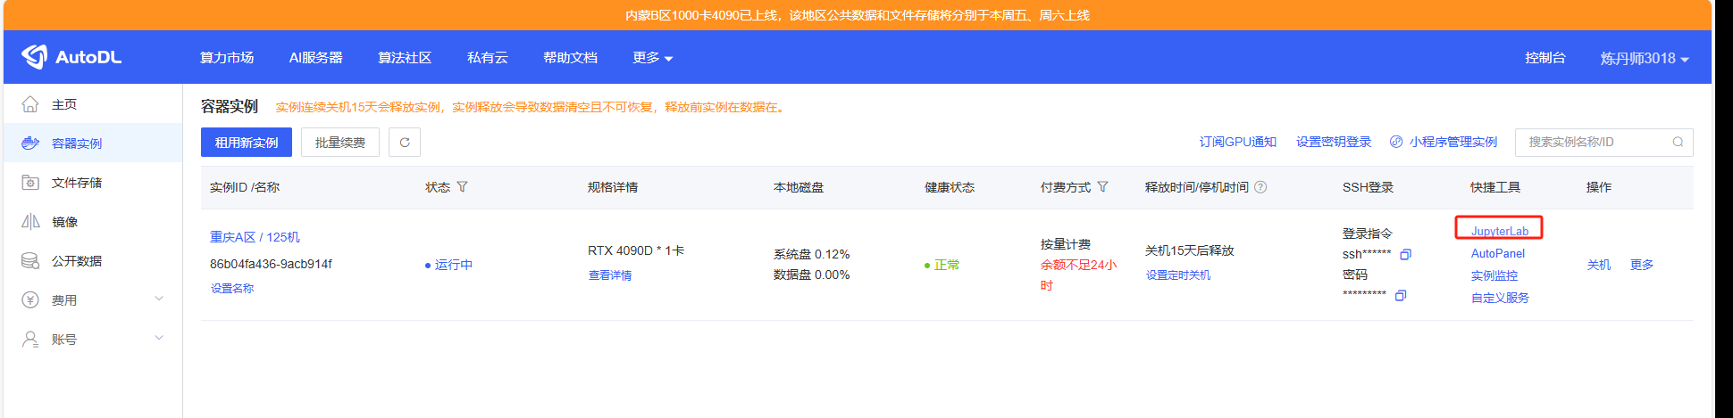The width and height of the screenshot is (1733, 418).
Task: Open 私有云 page
Action: pyautogui.click(x=488, y=58)
